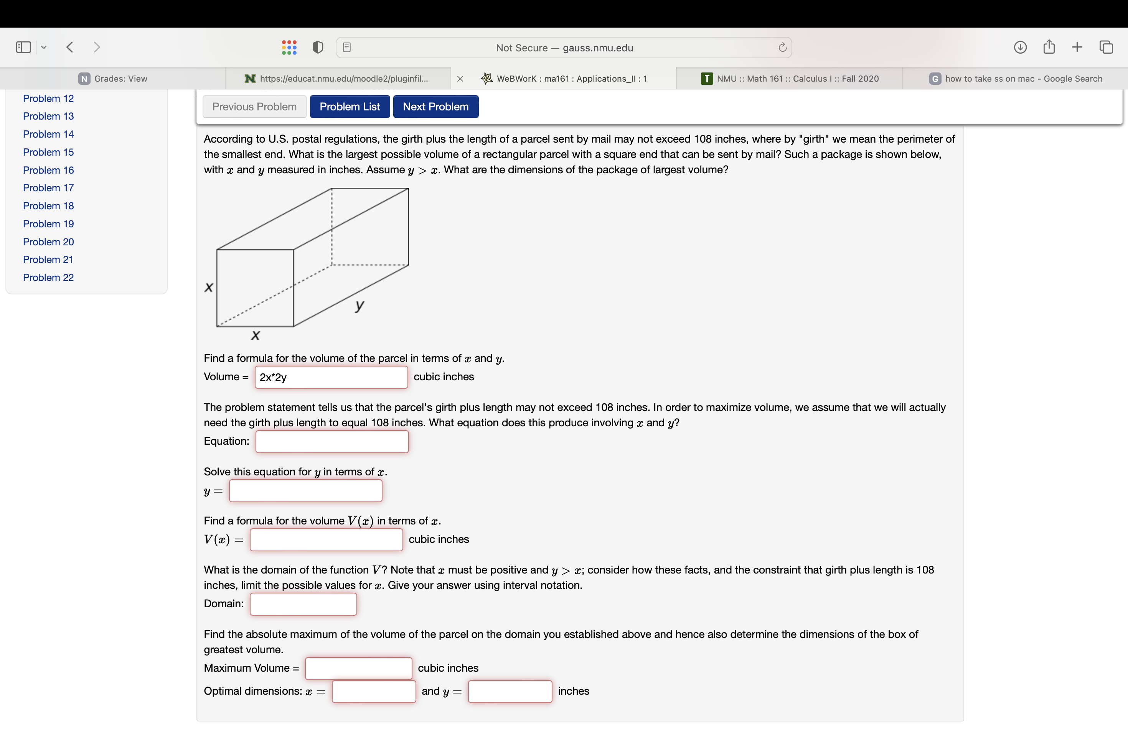The height and width of the screenshot is (733, 1128).
Task: Open the Problem List button
Action: click(349, 107)
